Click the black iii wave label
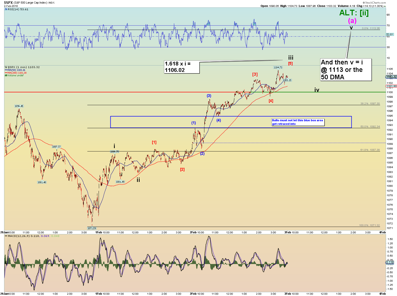 [x=291, y=58]
